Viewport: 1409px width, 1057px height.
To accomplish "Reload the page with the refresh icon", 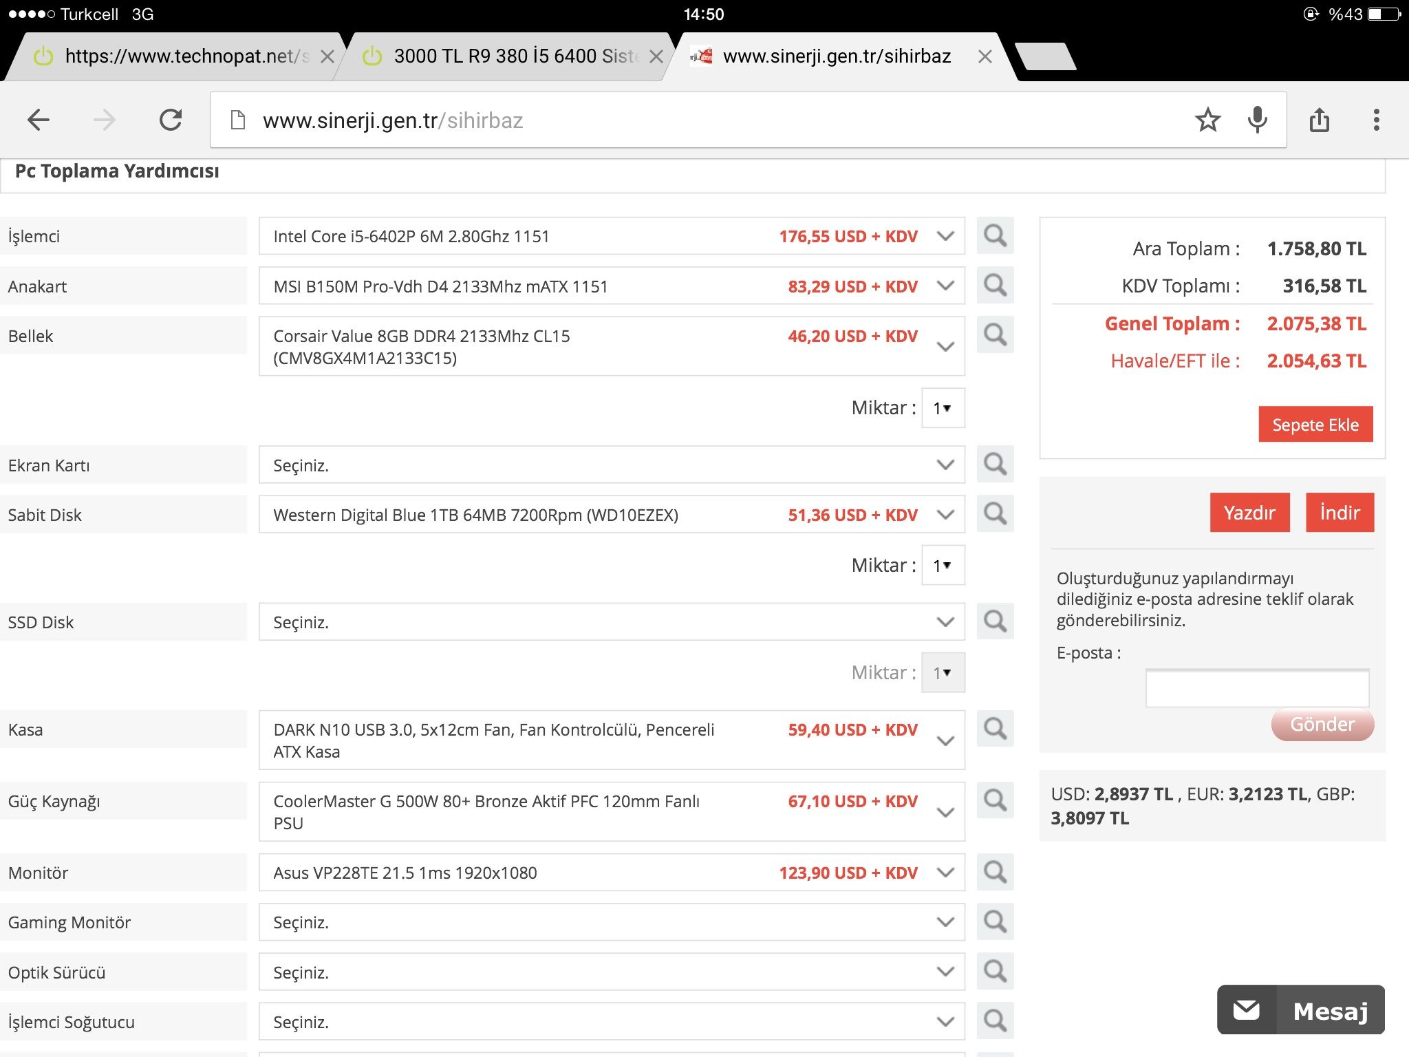I will [x=171, y=120].
